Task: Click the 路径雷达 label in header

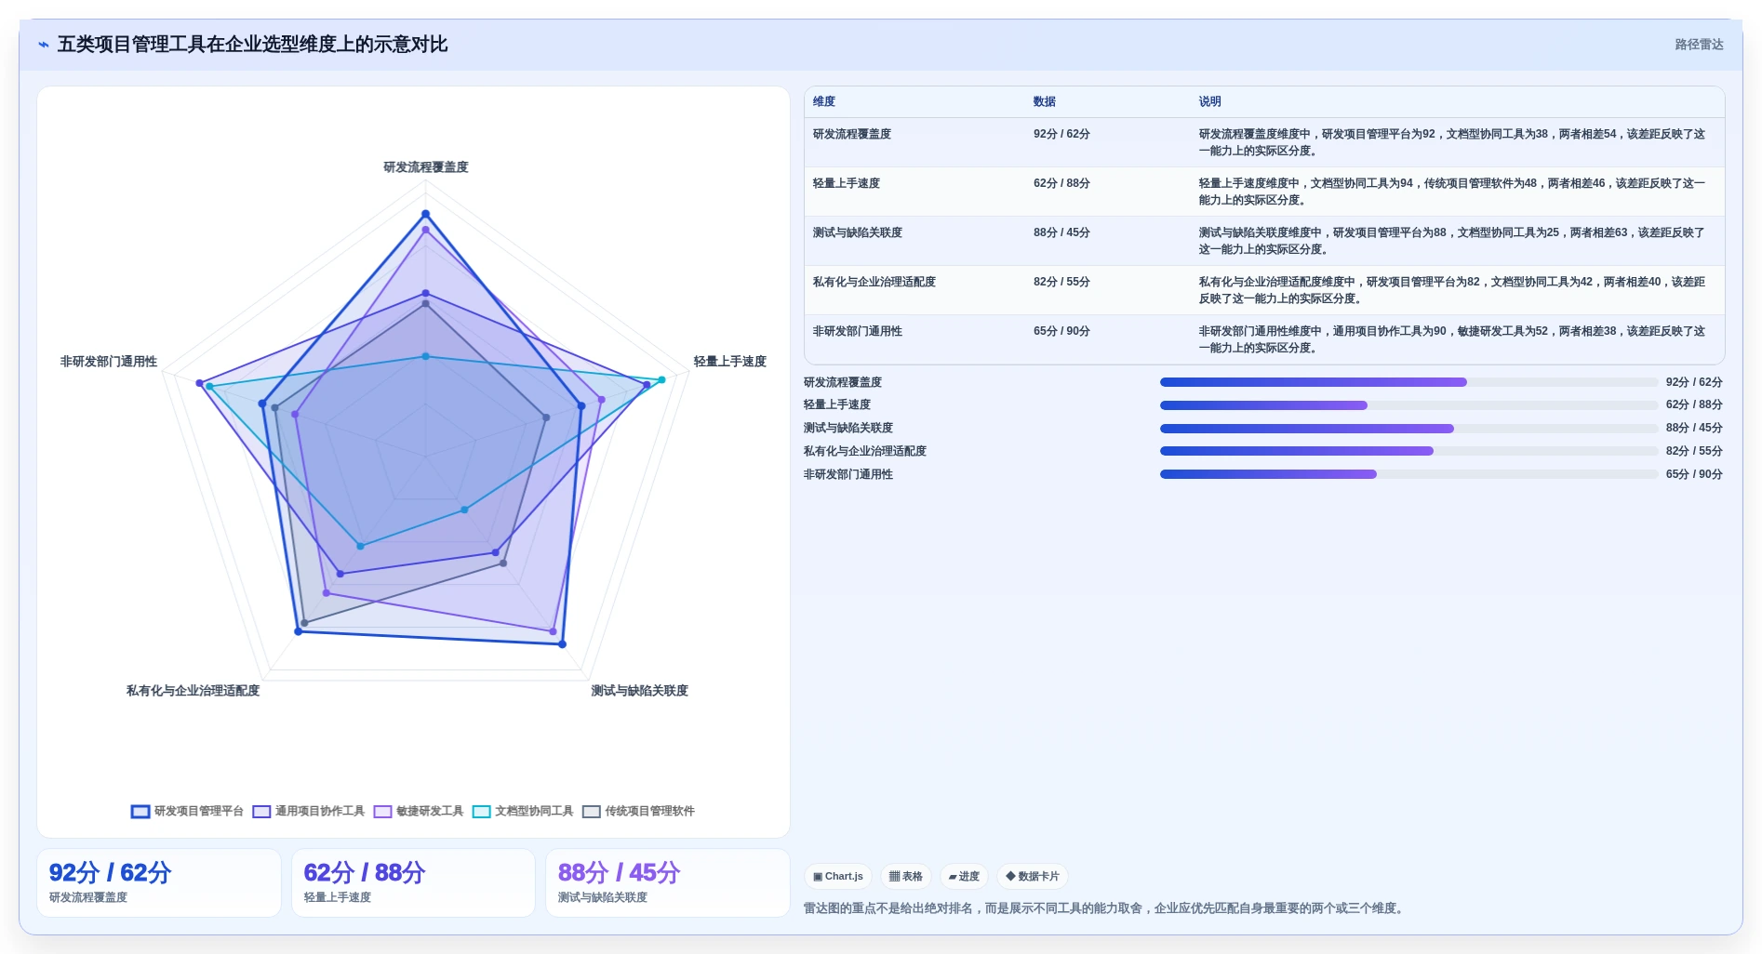Action: 1699,45
